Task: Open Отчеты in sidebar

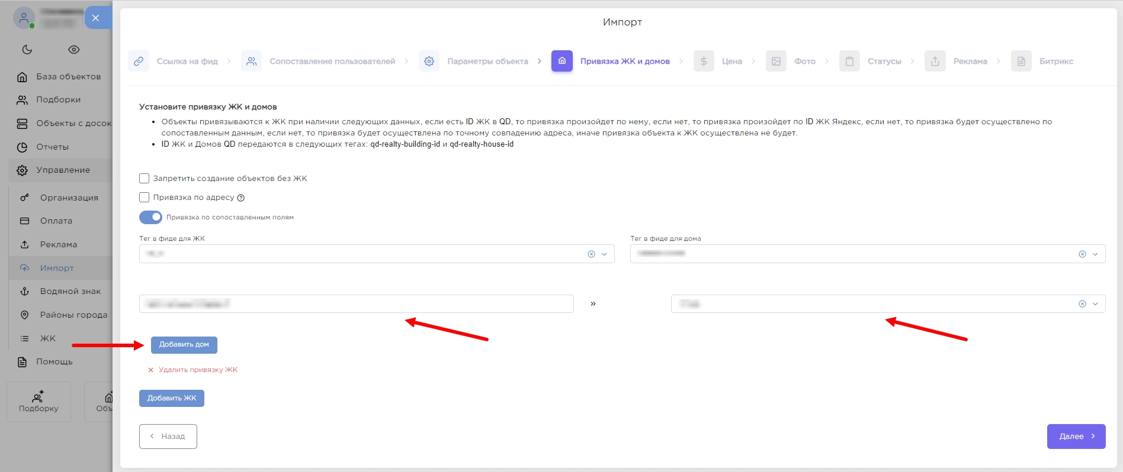Action: (60, 147)
